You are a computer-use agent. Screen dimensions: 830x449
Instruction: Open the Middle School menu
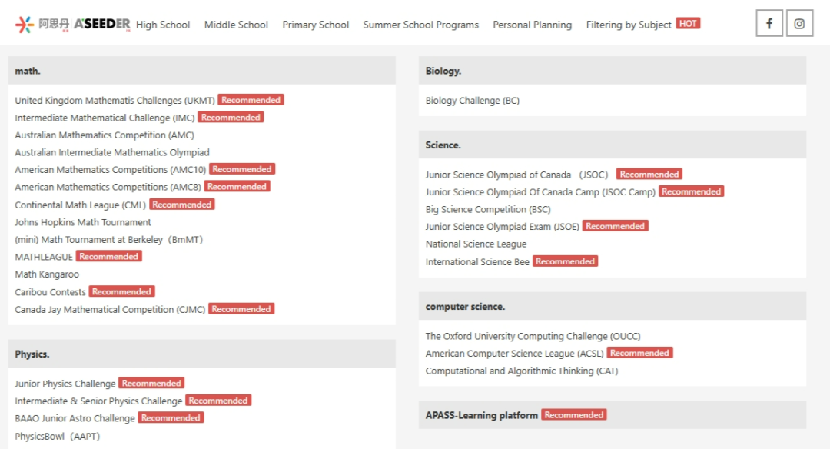click(x=236, y=25)
